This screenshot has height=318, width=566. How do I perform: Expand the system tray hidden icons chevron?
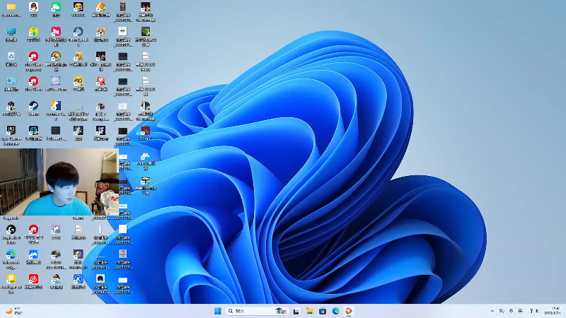(492, 311)
